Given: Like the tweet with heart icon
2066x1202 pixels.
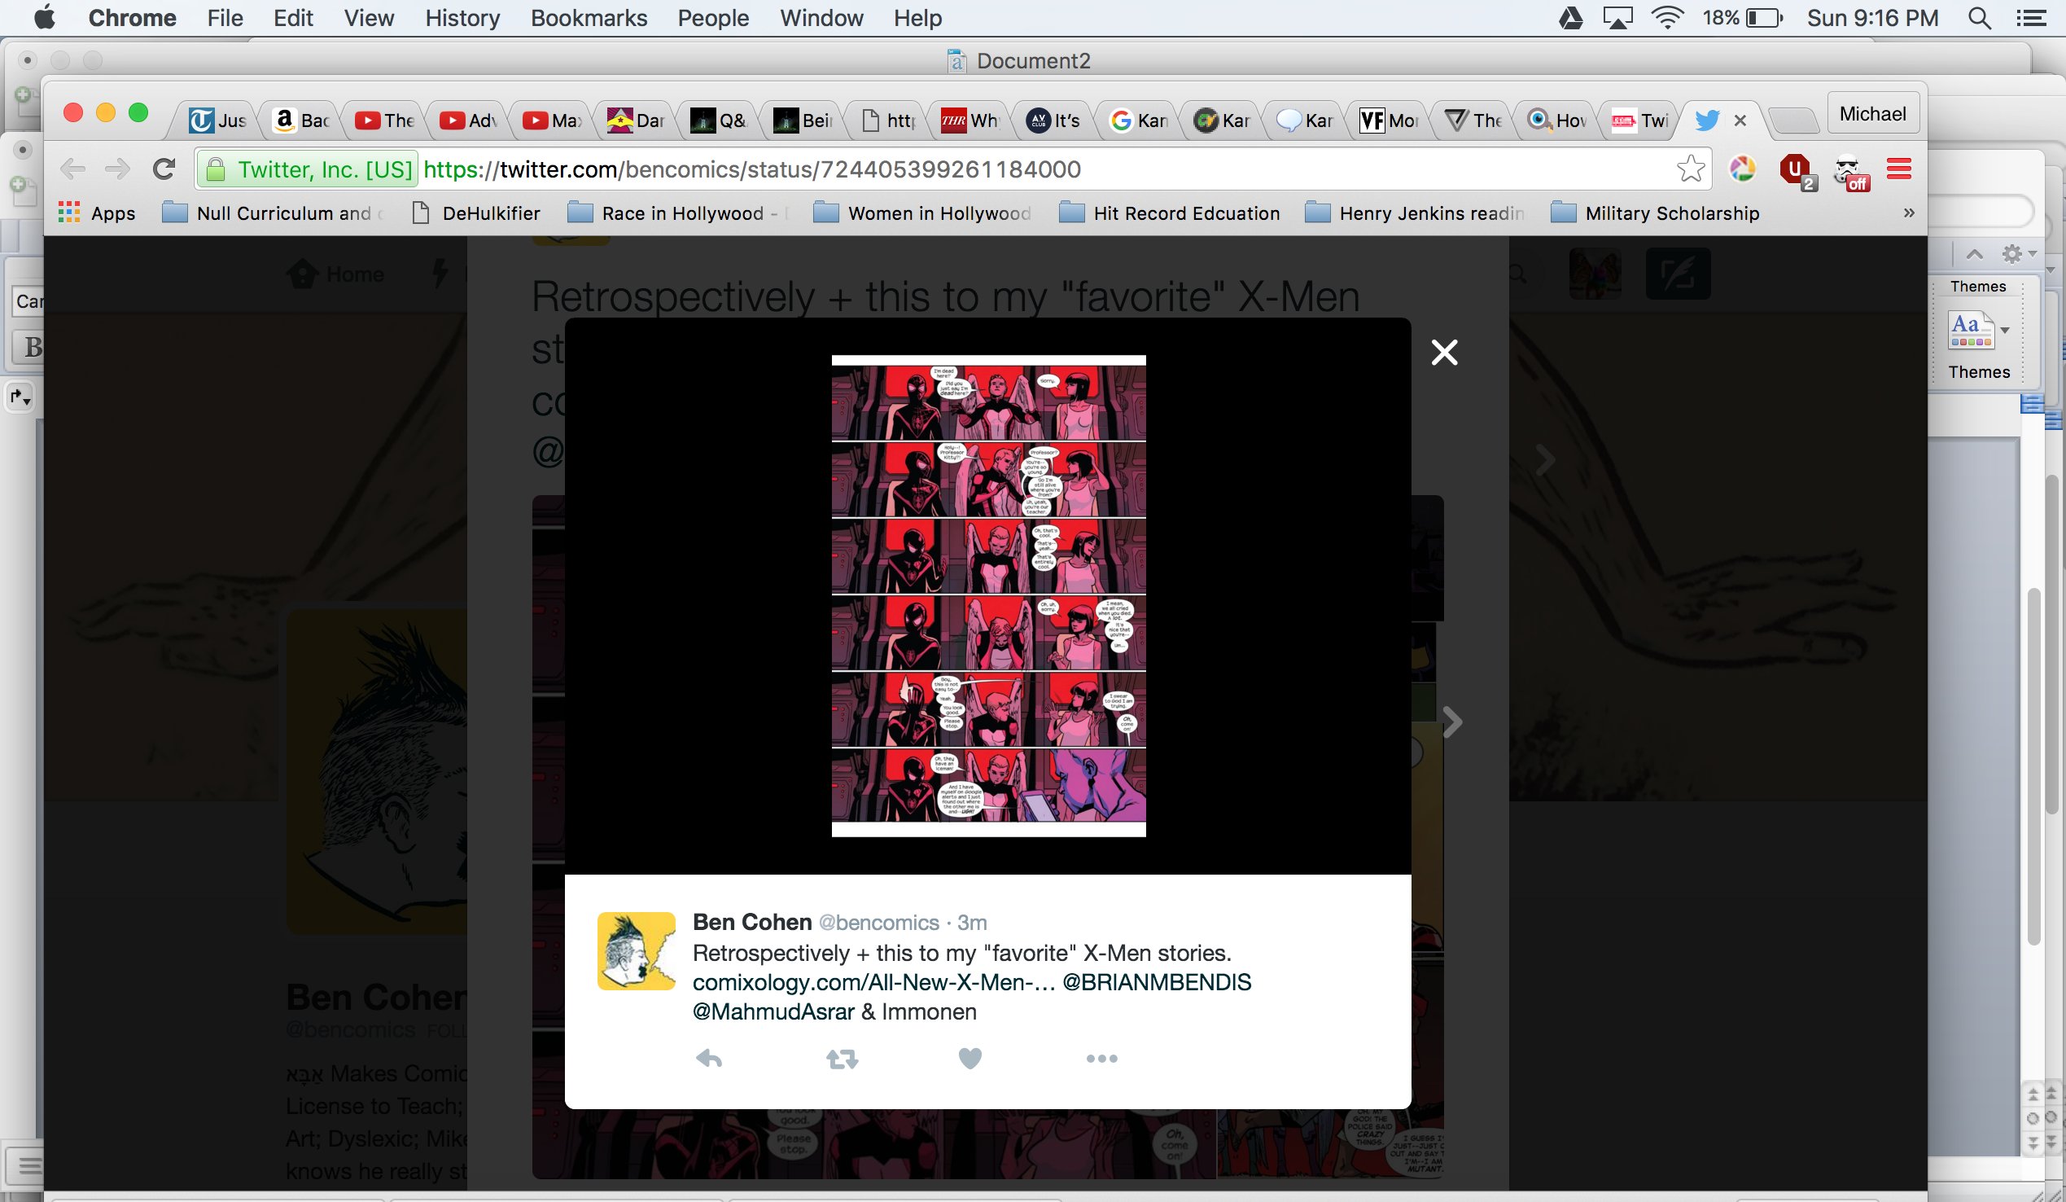Looking at the screenshot, I should coord(969,1059).
